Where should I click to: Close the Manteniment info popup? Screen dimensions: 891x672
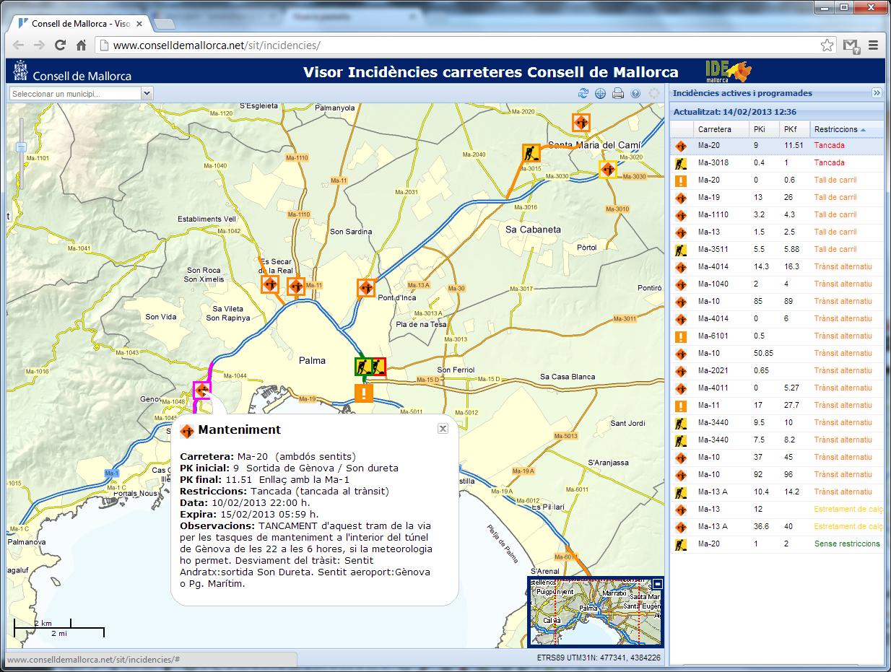[x=443, y=428]
